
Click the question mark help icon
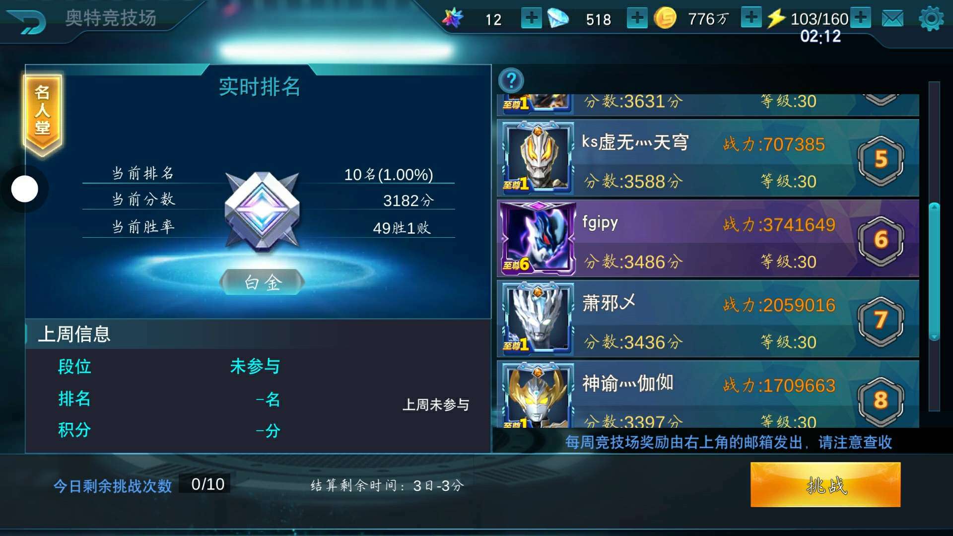click(511, 80)
